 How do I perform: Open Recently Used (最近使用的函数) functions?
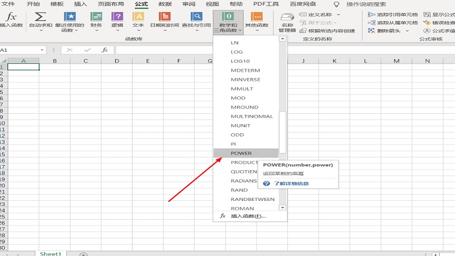click(70, 18)
